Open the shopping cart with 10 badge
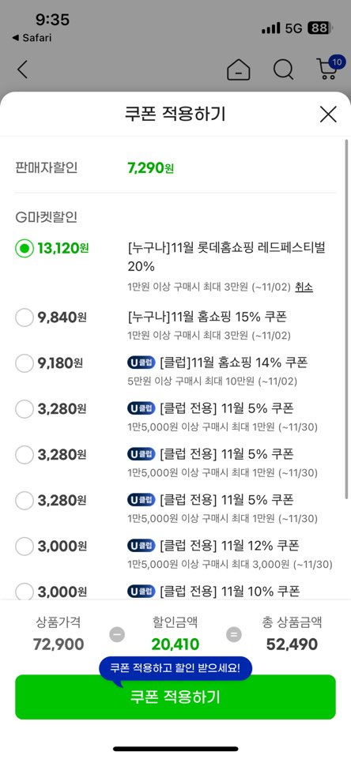The width and height of the screenshot is (351, 759). tap(329, 68)
